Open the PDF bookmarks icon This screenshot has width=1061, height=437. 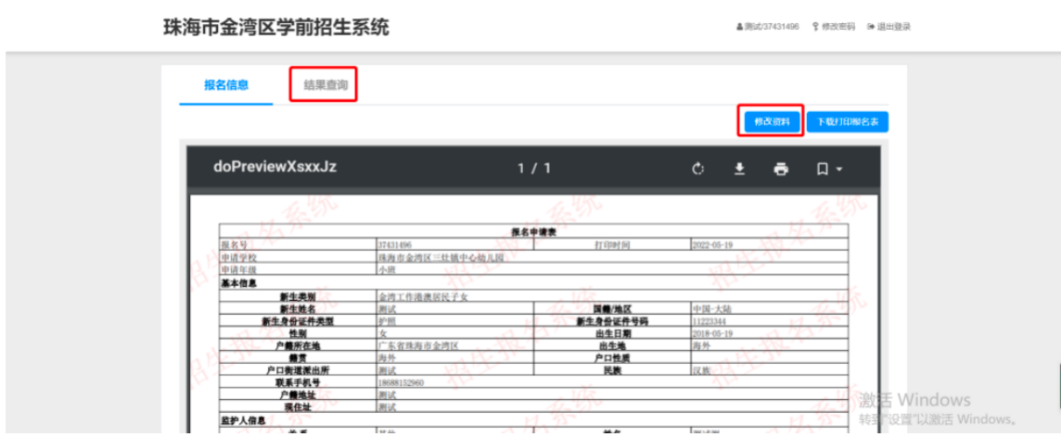pos(822,169)
